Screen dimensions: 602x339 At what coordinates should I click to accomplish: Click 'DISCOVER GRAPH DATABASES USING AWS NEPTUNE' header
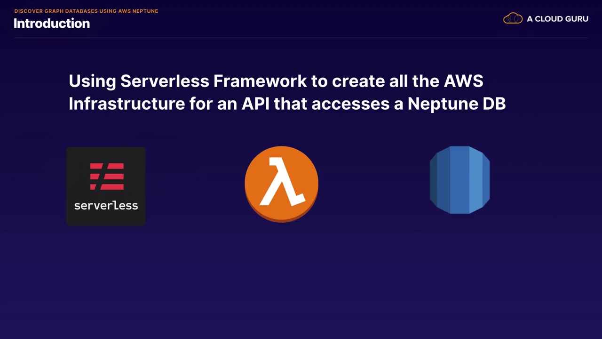click(86, 11)
